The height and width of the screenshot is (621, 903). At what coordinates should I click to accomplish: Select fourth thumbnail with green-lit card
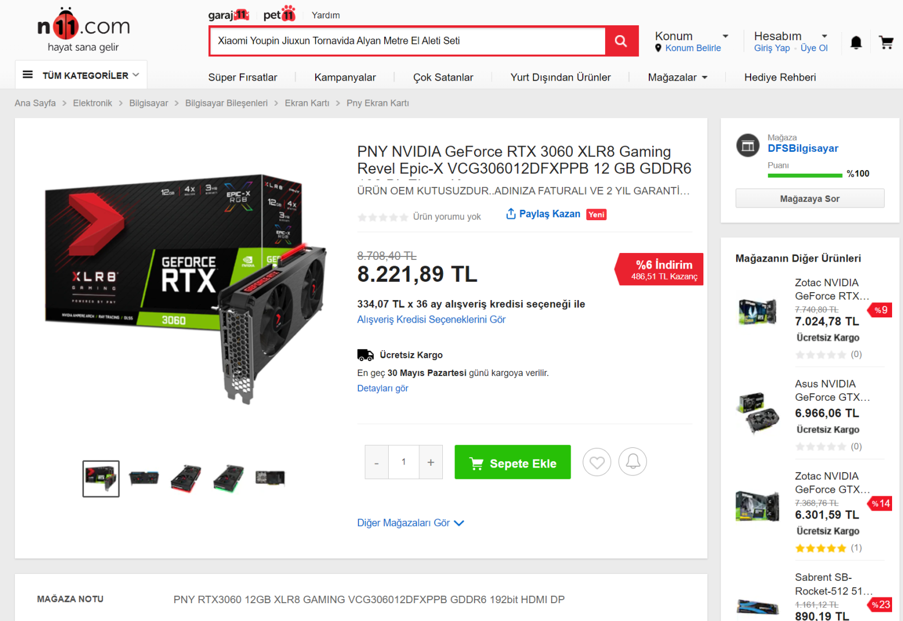(228, 478)
